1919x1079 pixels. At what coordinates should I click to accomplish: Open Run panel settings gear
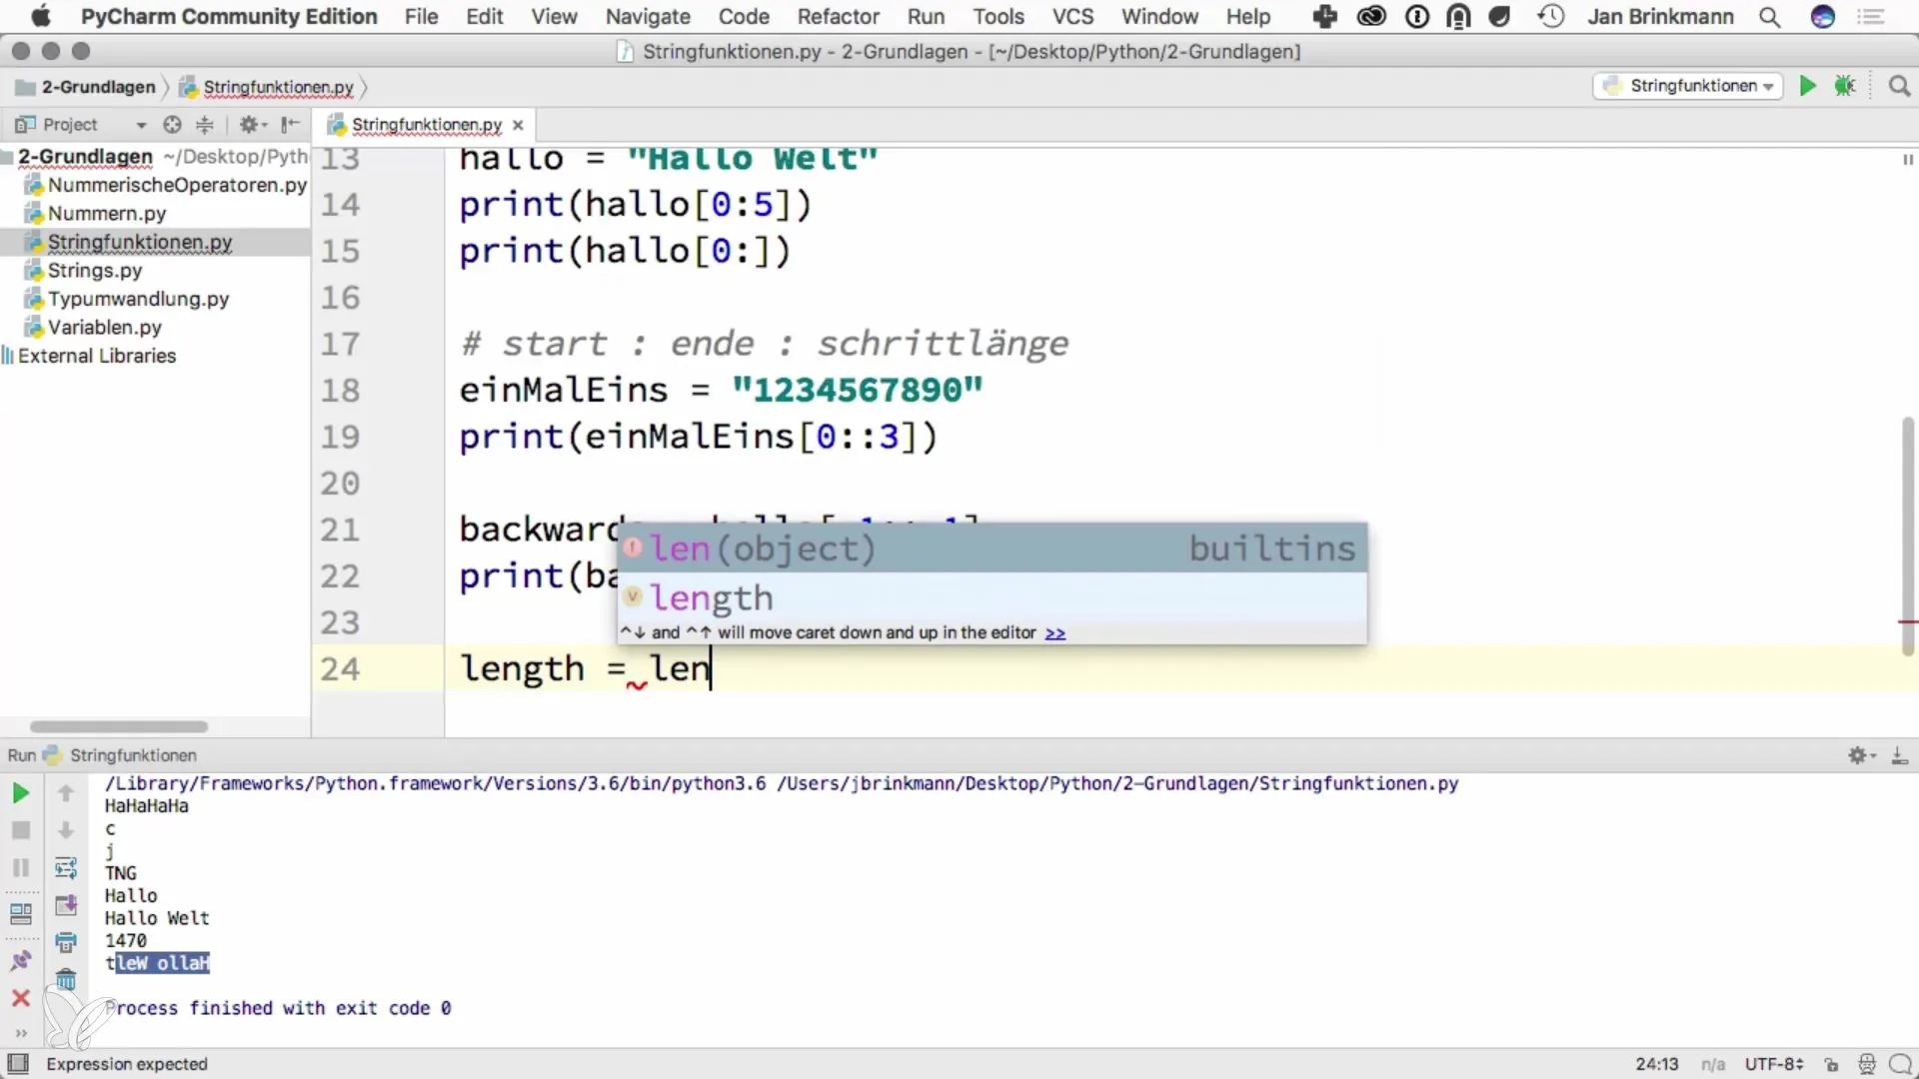(x=1861, y=755)
